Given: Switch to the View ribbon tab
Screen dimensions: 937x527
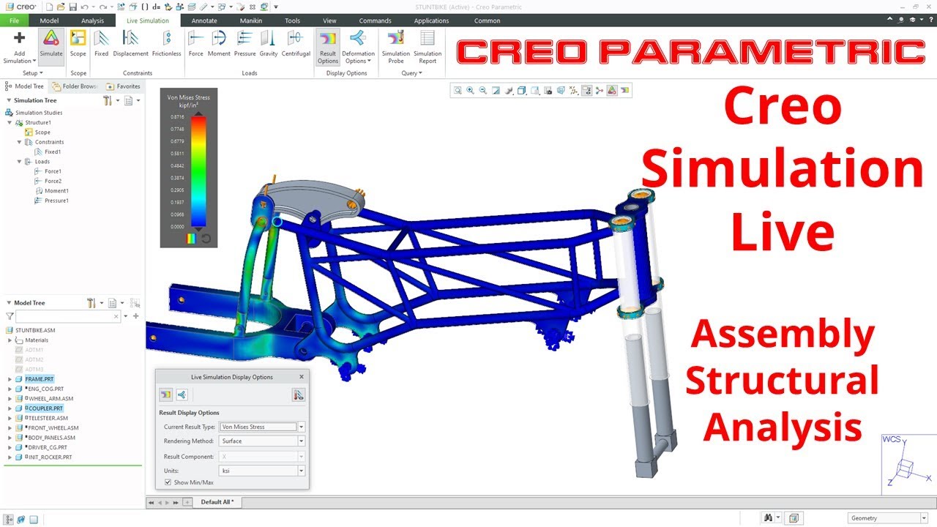Looking at the screenshot, I should point(329,20).
